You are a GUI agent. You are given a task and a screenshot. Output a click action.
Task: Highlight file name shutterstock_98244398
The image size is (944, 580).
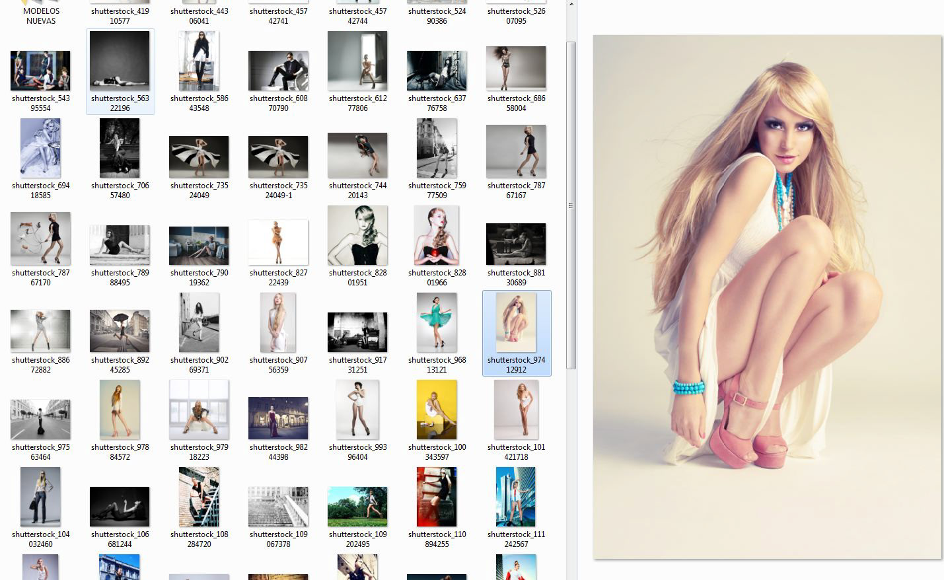pyautogui.click(x=278, y=452)
